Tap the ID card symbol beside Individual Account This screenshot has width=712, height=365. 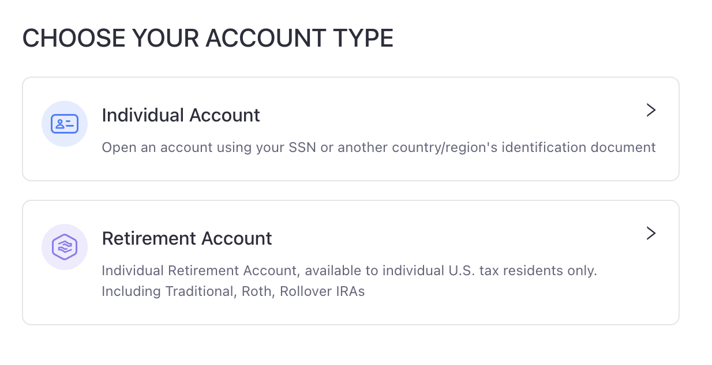click(65, 123)
